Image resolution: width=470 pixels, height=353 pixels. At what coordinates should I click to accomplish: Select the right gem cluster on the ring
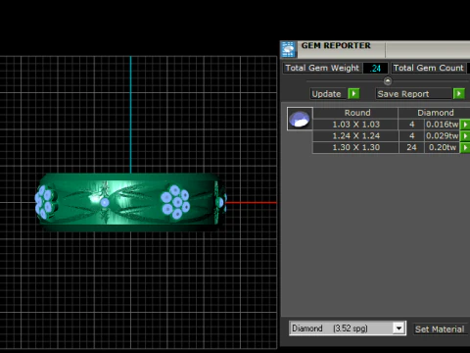pos(175,202)
